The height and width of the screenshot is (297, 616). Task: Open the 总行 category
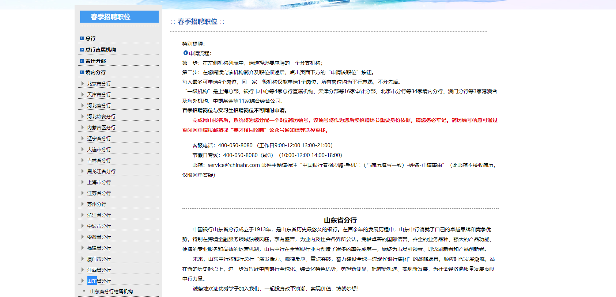tap(91, 38)
